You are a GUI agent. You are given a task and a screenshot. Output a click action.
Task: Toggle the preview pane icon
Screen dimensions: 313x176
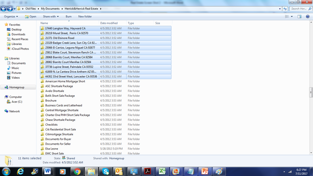[x=299, y=17]
